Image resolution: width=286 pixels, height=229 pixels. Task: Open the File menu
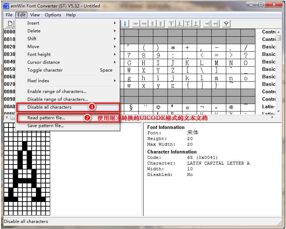9,15
